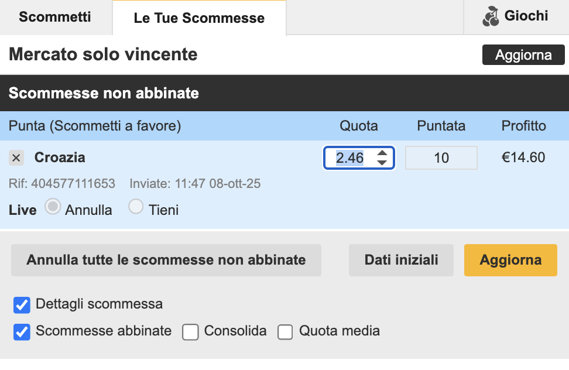Screen dimensions: 569x370
Task: Open Le Tue Scommesse tab
Action: (x=199, y=18)
